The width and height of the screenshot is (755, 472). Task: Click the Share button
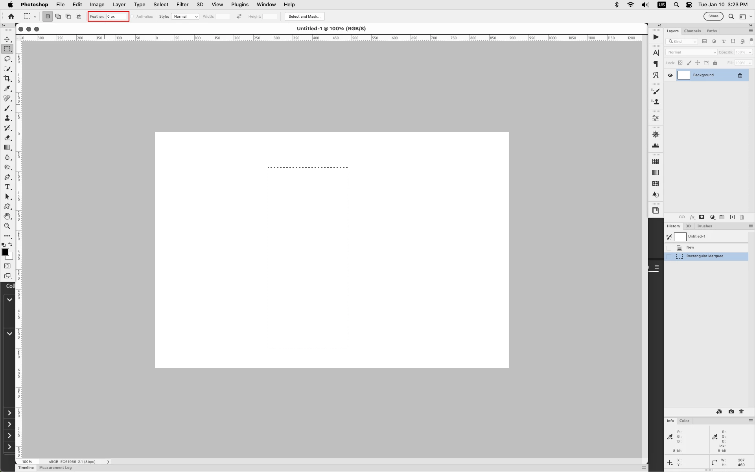(x=713, y=17)
